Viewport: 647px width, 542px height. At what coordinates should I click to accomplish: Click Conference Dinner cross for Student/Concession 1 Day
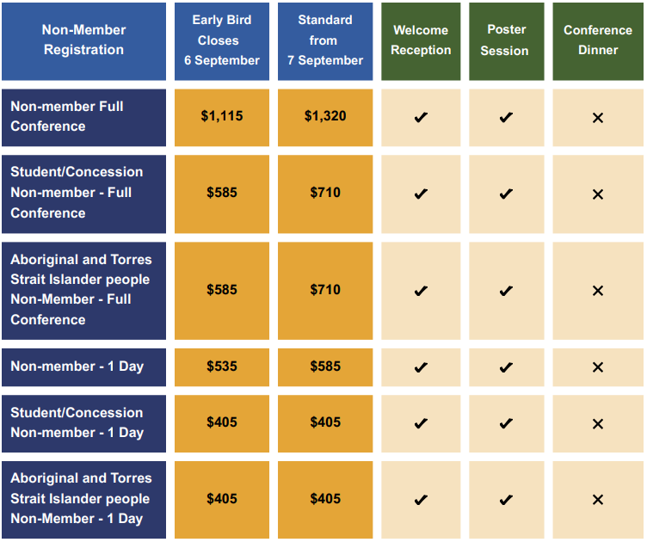tap(597, 423)
